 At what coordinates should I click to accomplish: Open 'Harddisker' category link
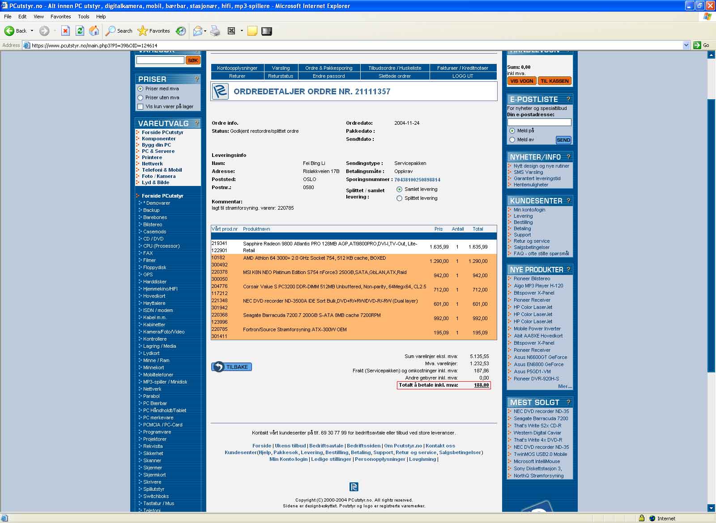[x=155, y=282]
